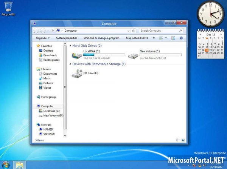
Task: Click Local Disk (C:) usage bar
Action: pos(104,55)
